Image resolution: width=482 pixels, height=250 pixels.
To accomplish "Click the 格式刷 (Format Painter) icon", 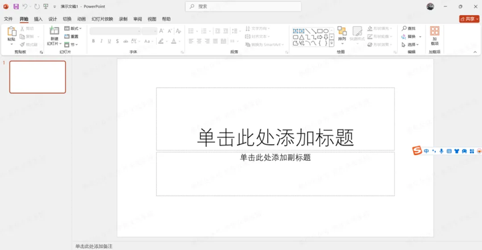I will (22, 44).
